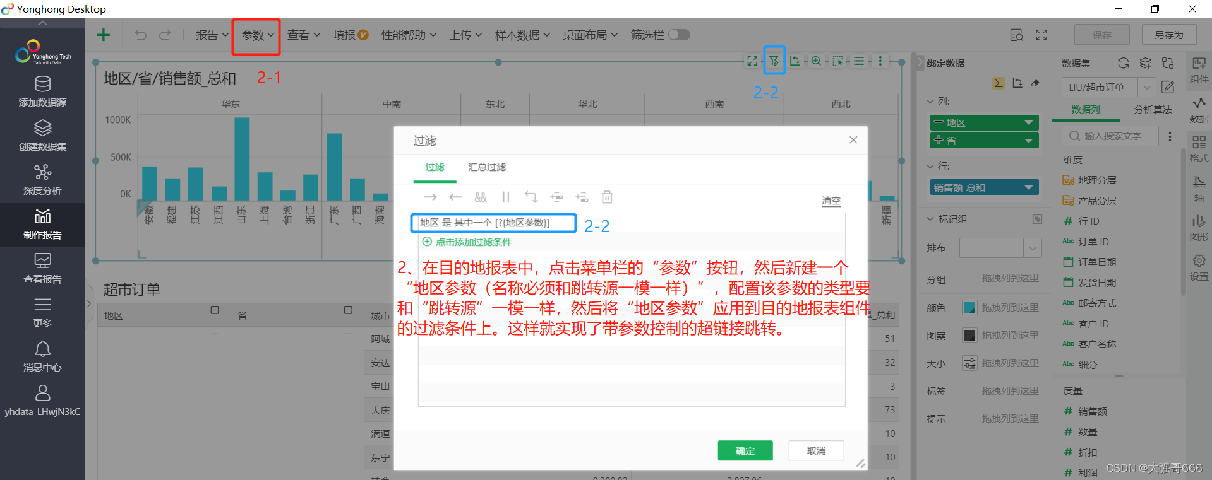
Task: Switch to the 汇总过滤 tab
Action: 487,167
